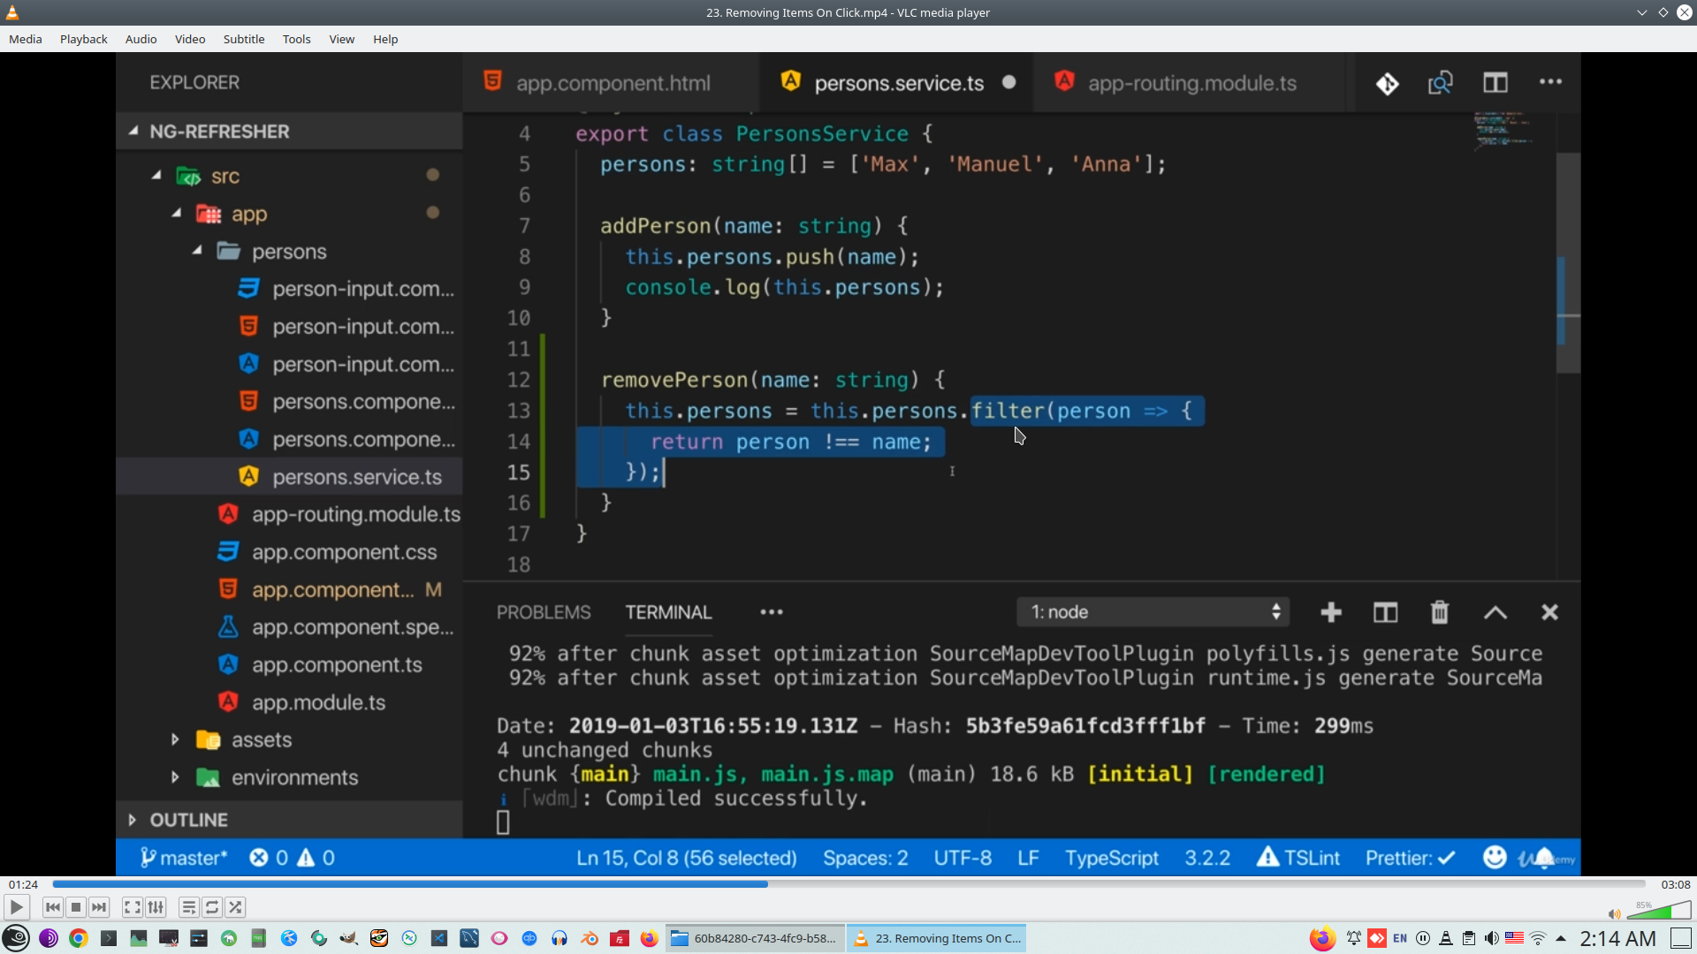
Task: Click the Previous media button
Action: 52,907
